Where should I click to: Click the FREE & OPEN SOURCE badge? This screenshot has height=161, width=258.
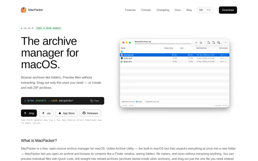pos(48,28)
